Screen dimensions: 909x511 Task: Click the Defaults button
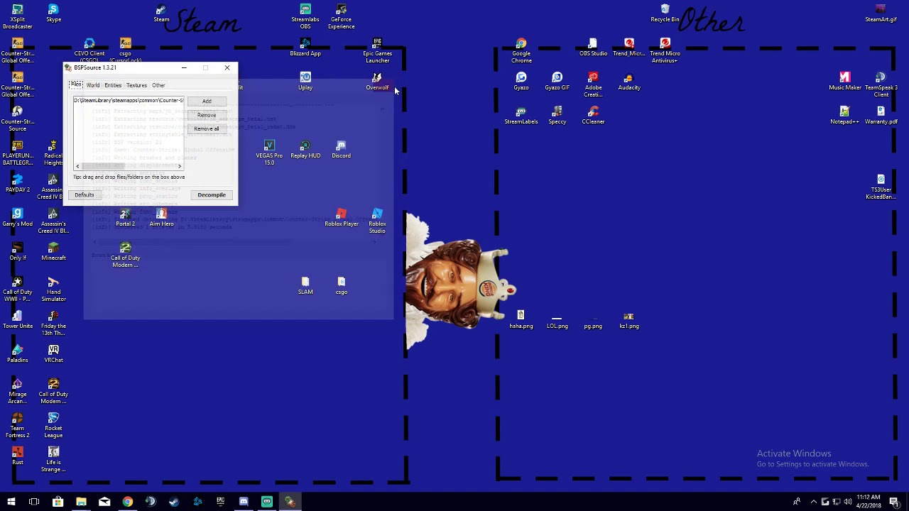click(85, 194)
